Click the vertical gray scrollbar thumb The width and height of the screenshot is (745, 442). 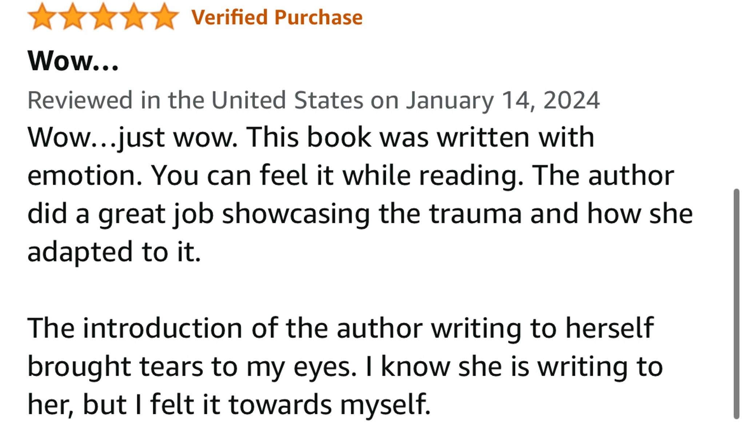736,304
